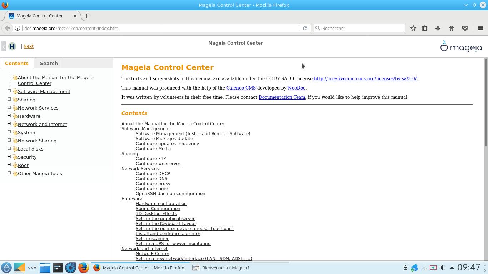Open system settings sliders icon in taskbar
The image size is (488, 274).
click(x=58, y=268)
